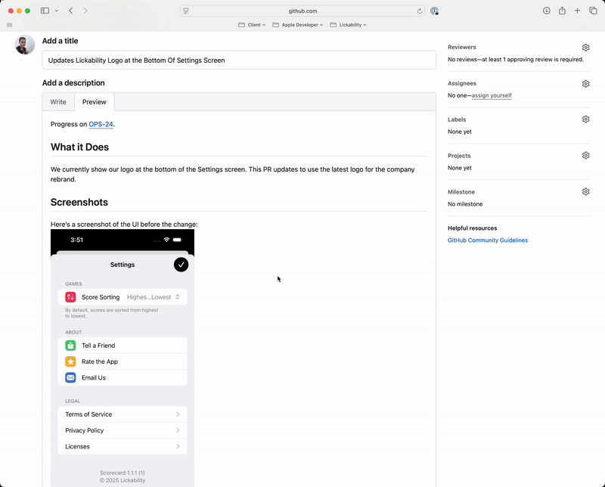Open GitHub Community Guidelines link
The image size is (605, 487).
point(488,240)
